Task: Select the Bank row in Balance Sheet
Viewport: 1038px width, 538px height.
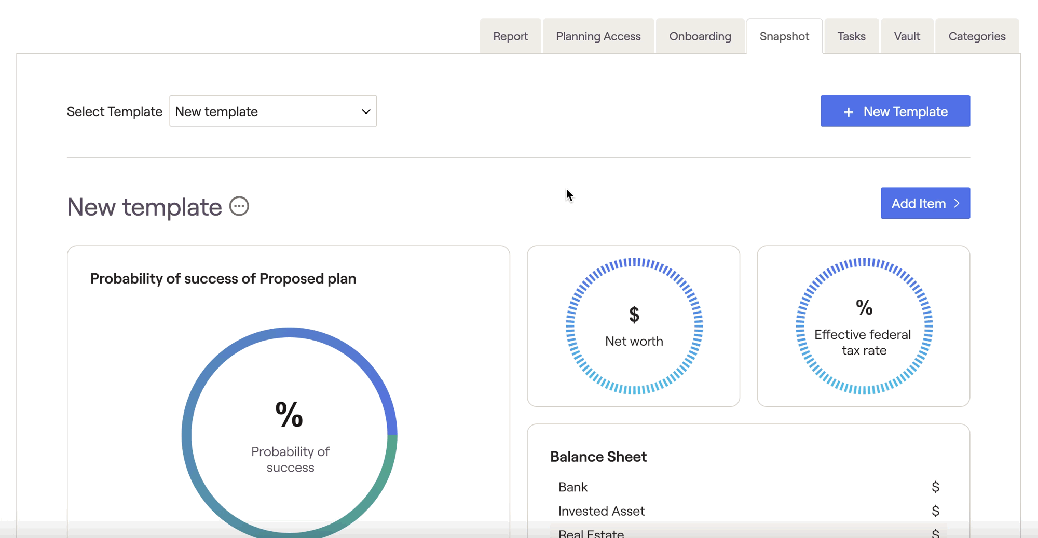Action: 748,487
